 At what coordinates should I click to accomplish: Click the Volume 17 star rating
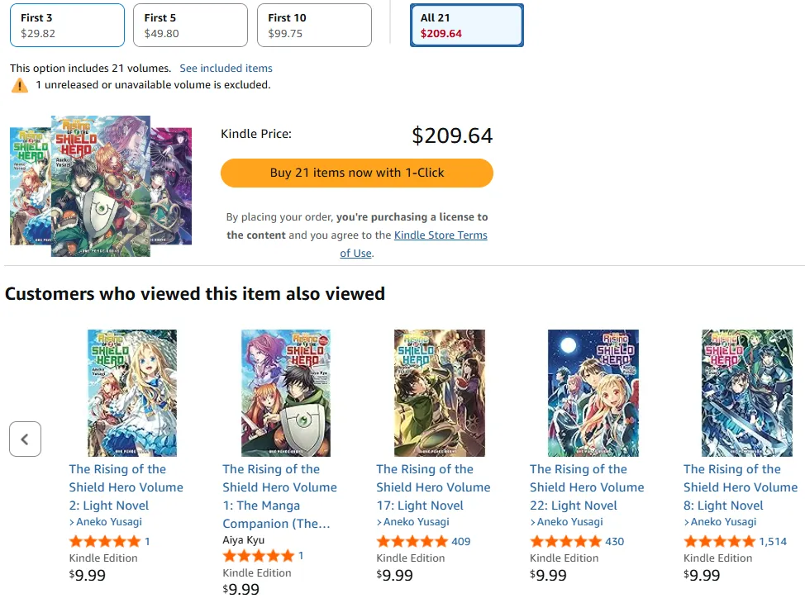tap(412, 542)
